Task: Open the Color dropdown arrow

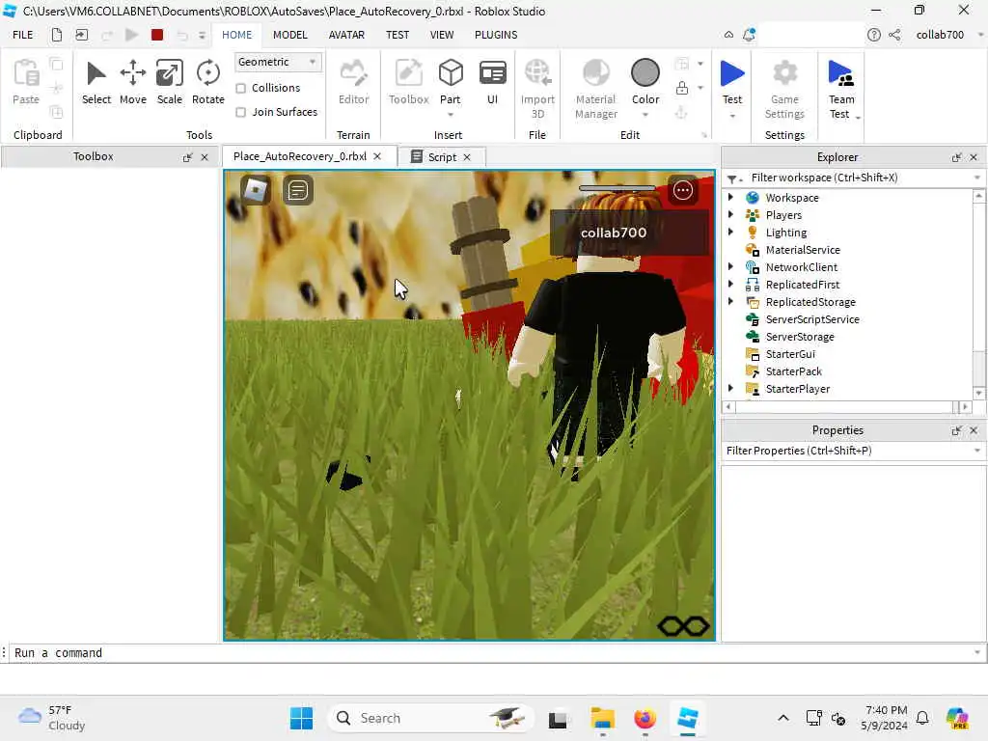Action: pos(645,115)
